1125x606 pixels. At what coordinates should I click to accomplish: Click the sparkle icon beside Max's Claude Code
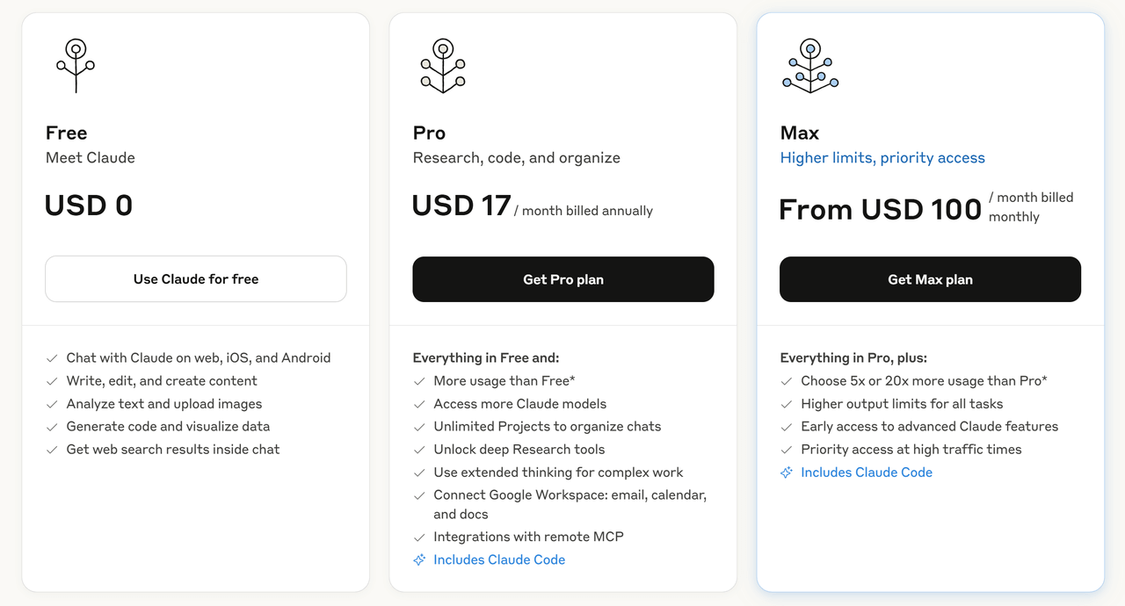tap(787, 473)
